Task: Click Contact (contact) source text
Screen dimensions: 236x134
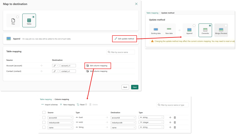Action: click(x=14, y=71)
